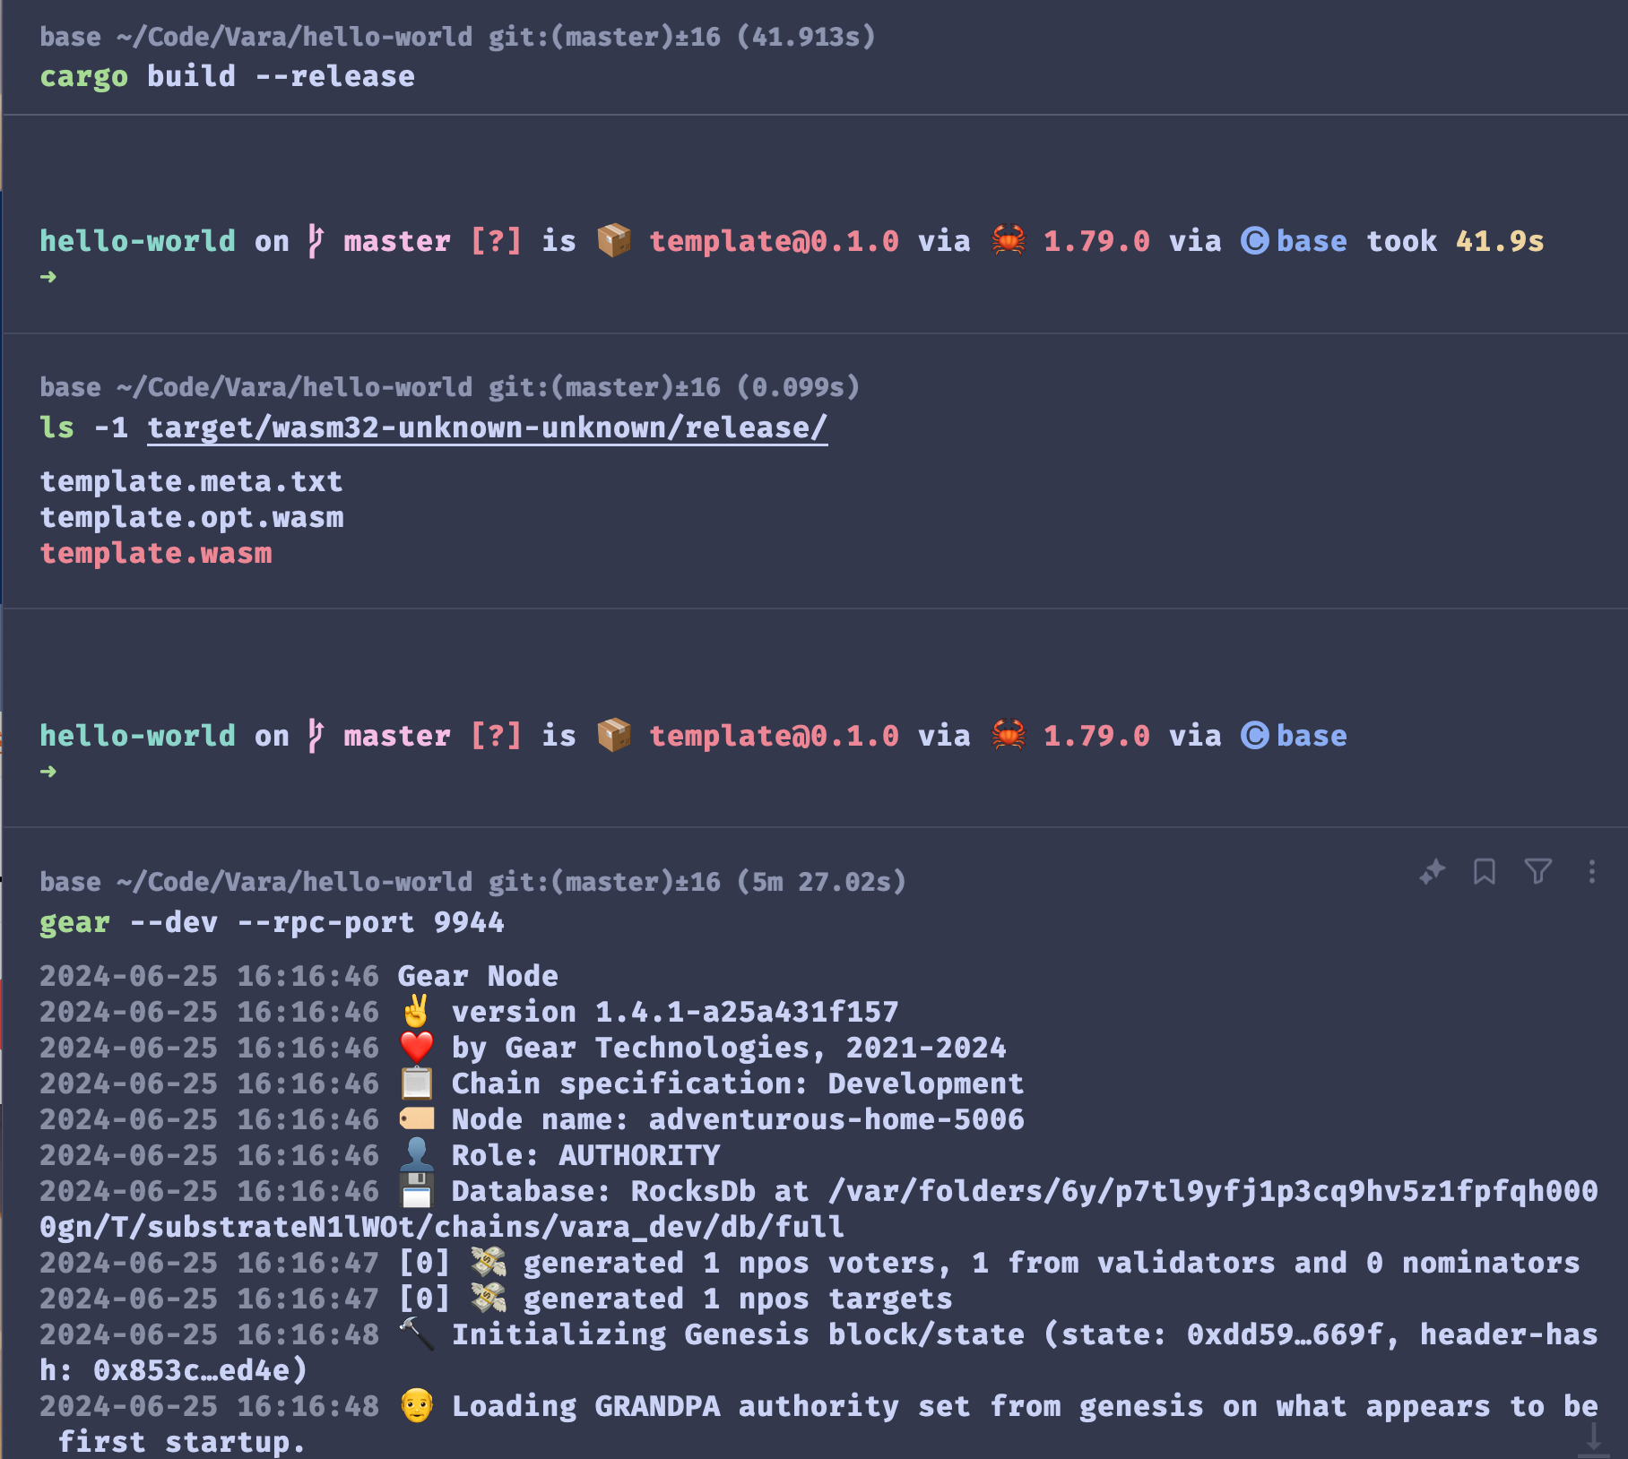Click the first prompt's conda base icon
Viewport: 1628px width, 1459px height.
pyautogui.click(x=1254, y=240)
